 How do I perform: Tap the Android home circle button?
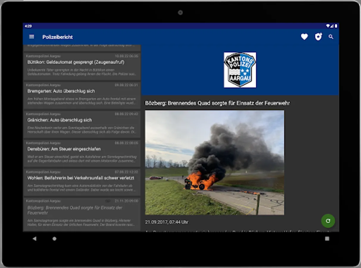pos(54,239)
